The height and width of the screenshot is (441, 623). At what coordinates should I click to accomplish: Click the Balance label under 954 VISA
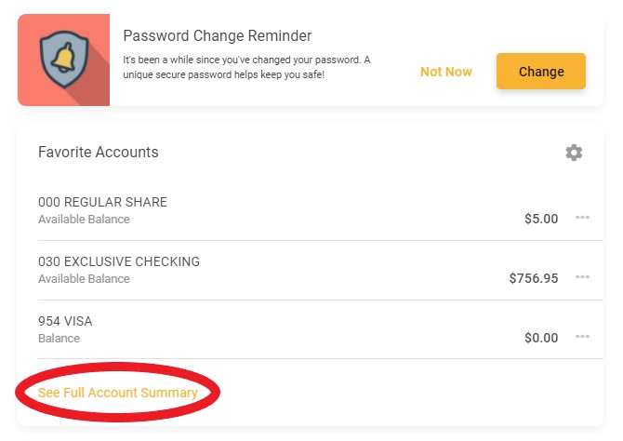point(59,338)
